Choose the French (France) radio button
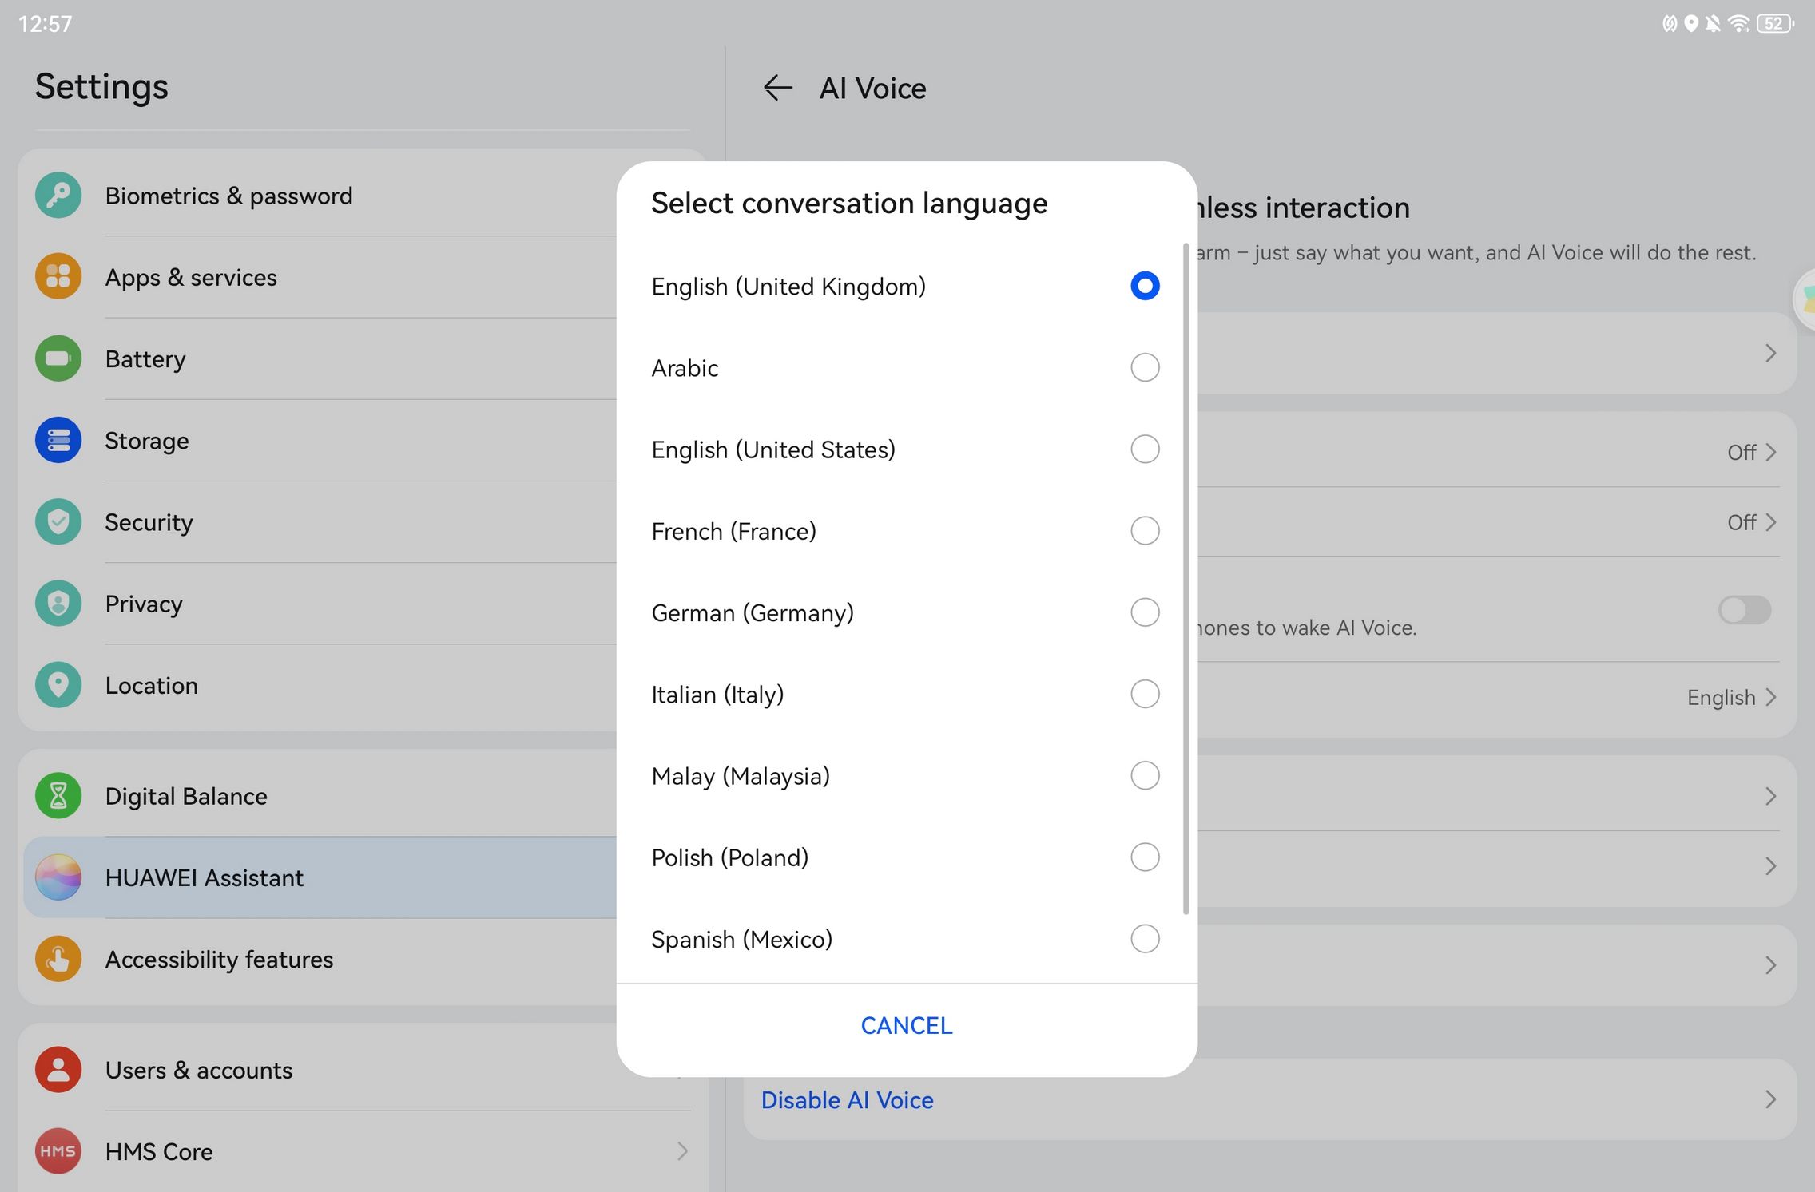This screenshot has height=1192, width=1815. pos(1144,531)
